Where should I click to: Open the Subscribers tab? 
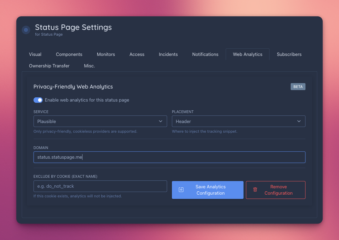[289, 54]
